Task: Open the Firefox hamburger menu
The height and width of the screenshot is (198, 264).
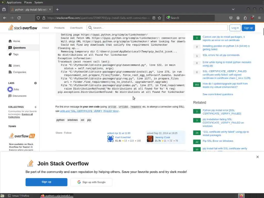Action: coord(259,18)
